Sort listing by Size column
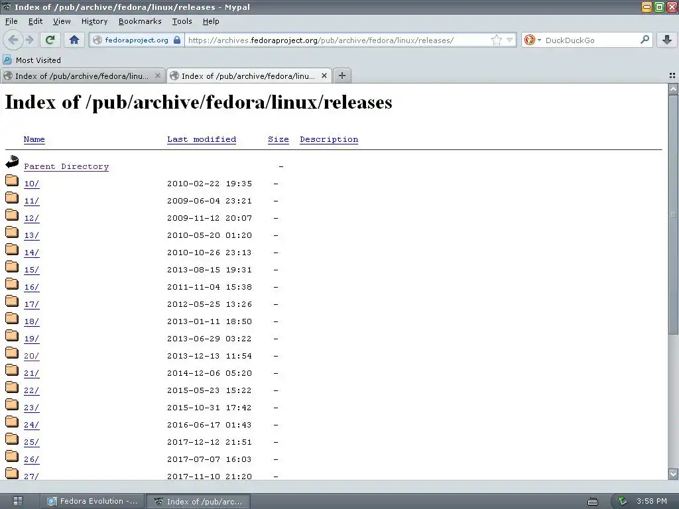This screenshot has height=509, width=679. [x=278, y=139]
